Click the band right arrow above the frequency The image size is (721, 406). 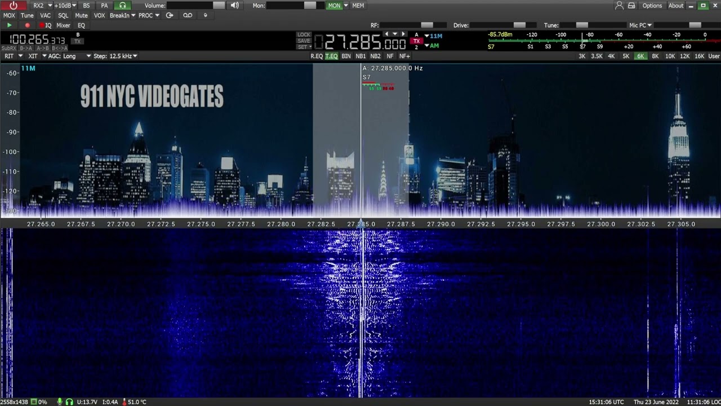pyautogui.click(x=403, y=34)
